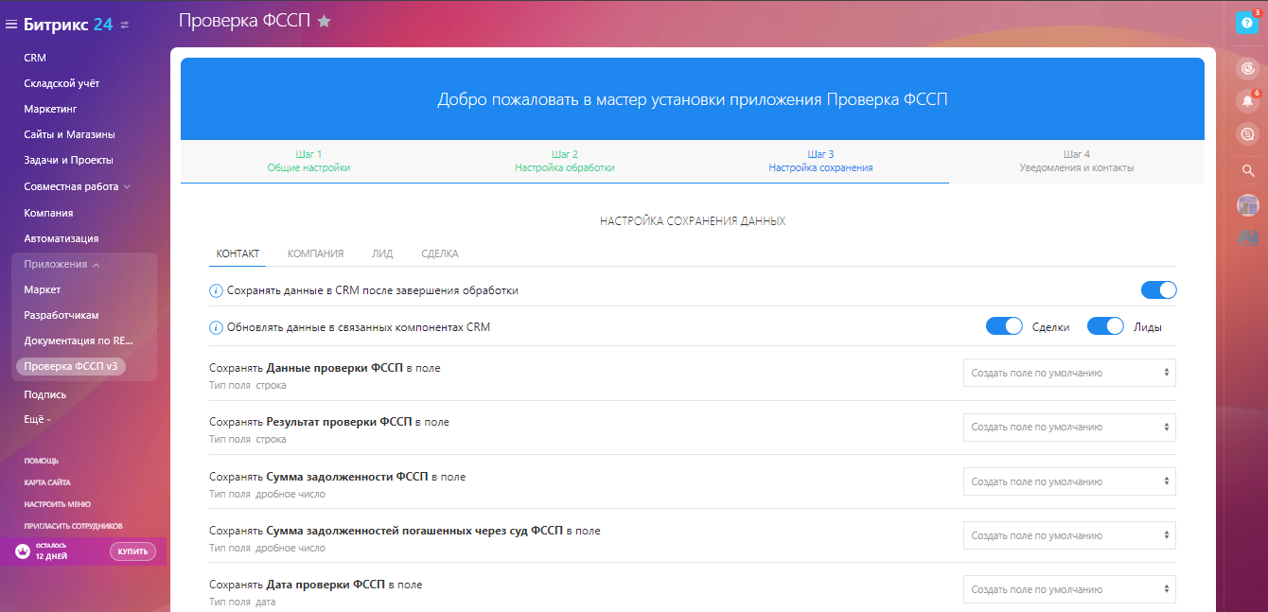Click the swap arrows icon beside Битрикс 24 logo
Viewport: 1268px width, 612px height.
[x=126, y=25]
